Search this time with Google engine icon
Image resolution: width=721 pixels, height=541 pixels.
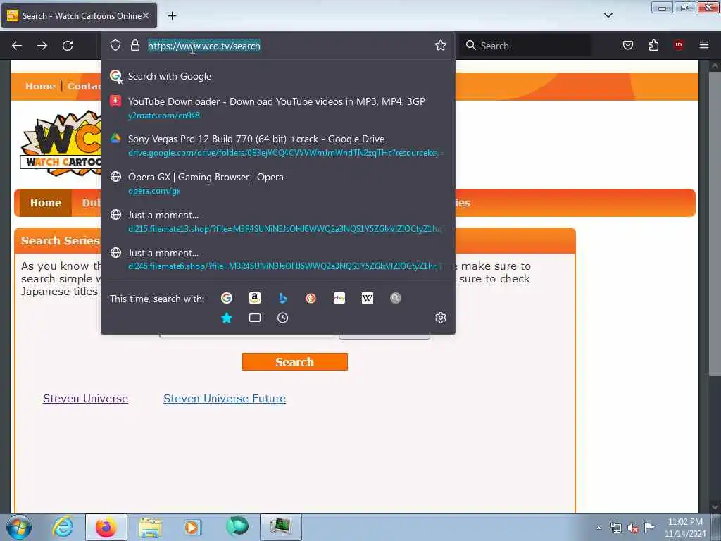pyautogui.click(x=227, y=298)
